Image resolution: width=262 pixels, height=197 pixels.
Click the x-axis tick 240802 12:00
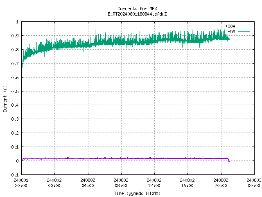pyautogui.click(x=154, y=183)
